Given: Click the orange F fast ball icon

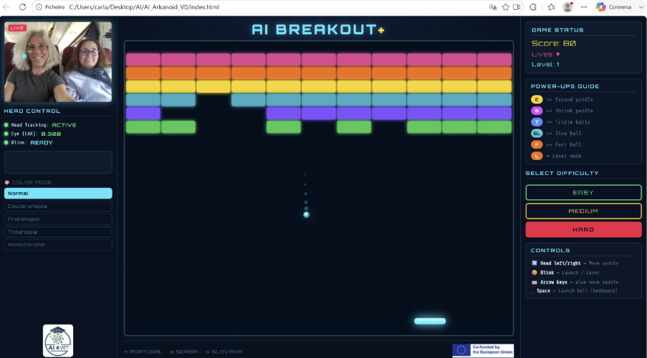Looking at the screenshot, I should pos(537,144).
